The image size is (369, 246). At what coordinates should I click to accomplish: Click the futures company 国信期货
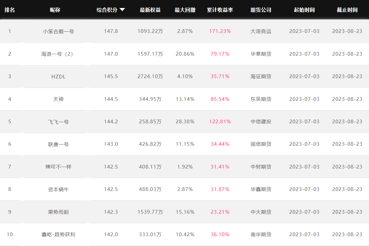[x=261, y=144]
